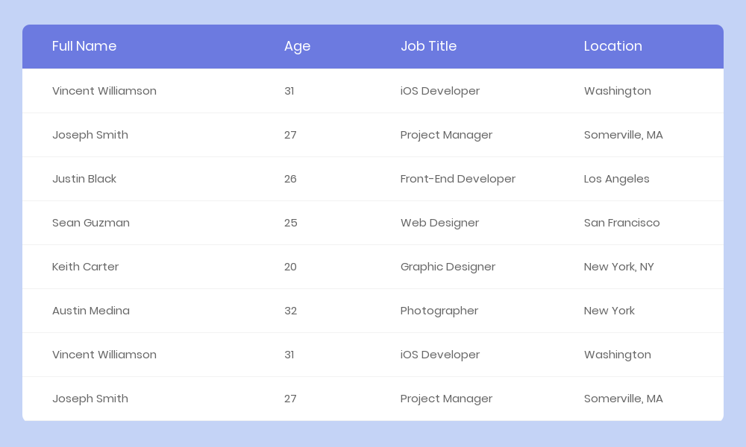
Task: Click the Full Name column header
Action: [x=84, y=46]
